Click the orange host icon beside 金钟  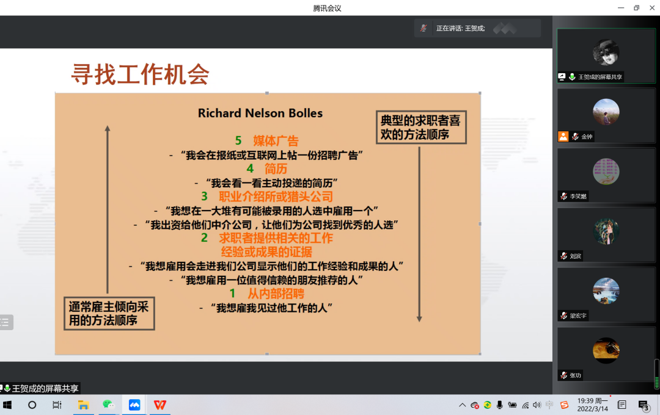coord(563,137)
